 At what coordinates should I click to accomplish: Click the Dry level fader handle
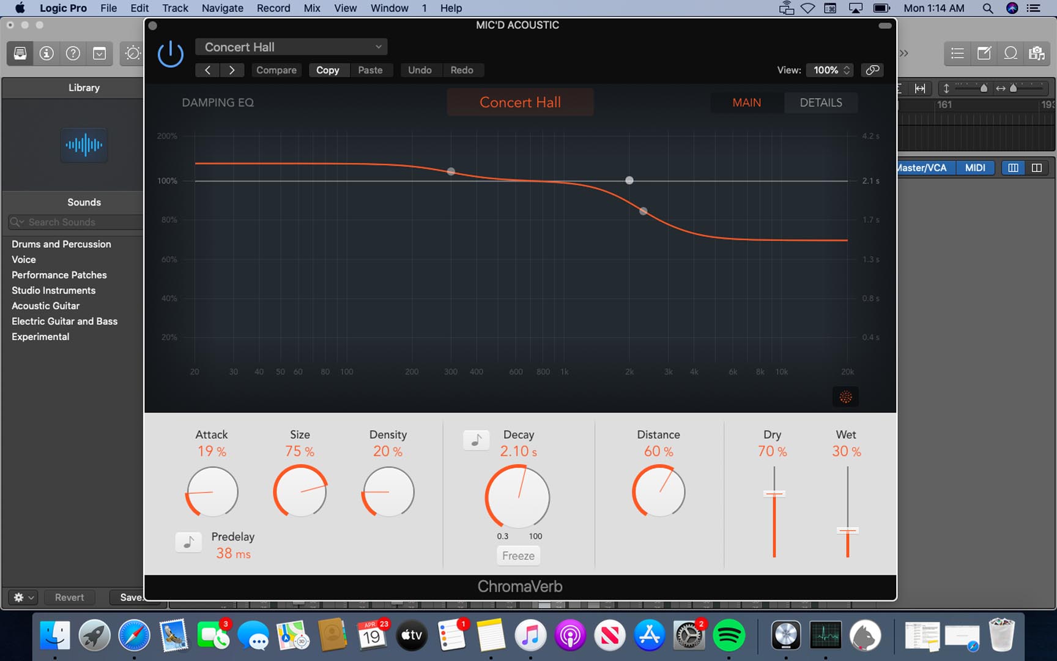click(774, 494)
